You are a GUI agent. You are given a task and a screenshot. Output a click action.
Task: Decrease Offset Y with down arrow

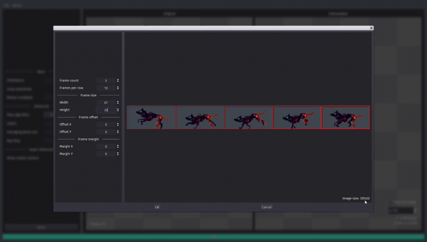(x=118, y=133)
